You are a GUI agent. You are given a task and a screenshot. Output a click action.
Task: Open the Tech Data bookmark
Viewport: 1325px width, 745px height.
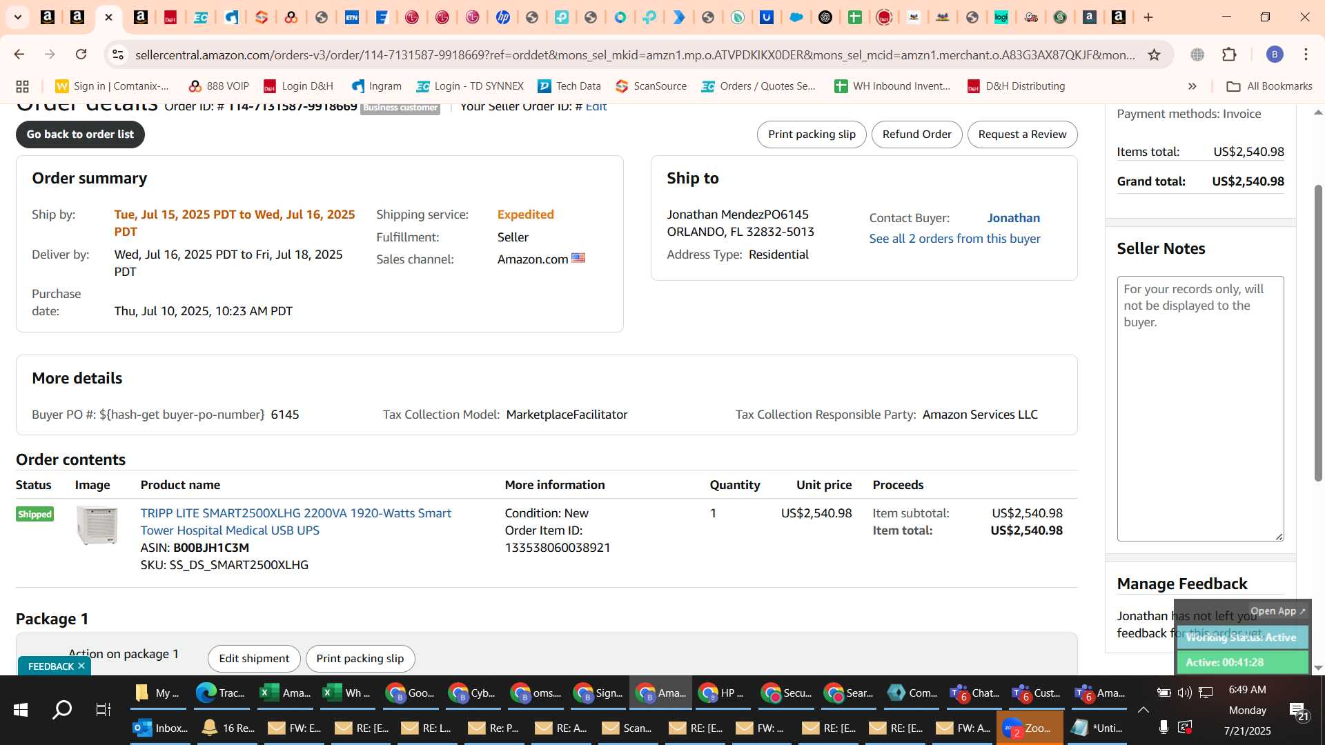[x=569, y=86]
